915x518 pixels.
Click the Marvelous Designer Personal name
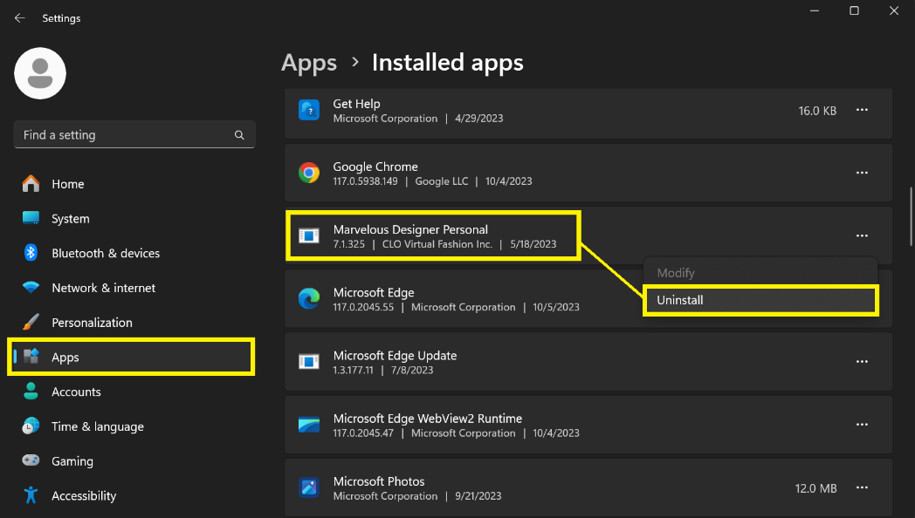pos(410,229)
